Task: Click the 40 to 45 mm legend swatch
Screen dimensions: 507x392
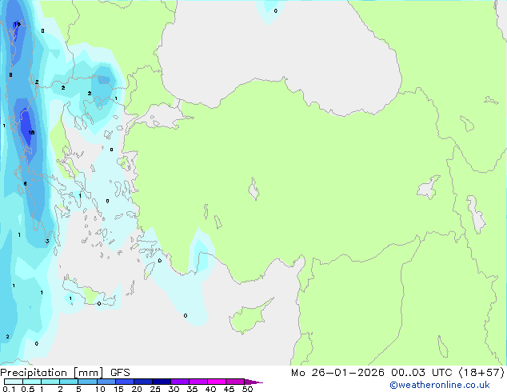Action: (217, 382)
